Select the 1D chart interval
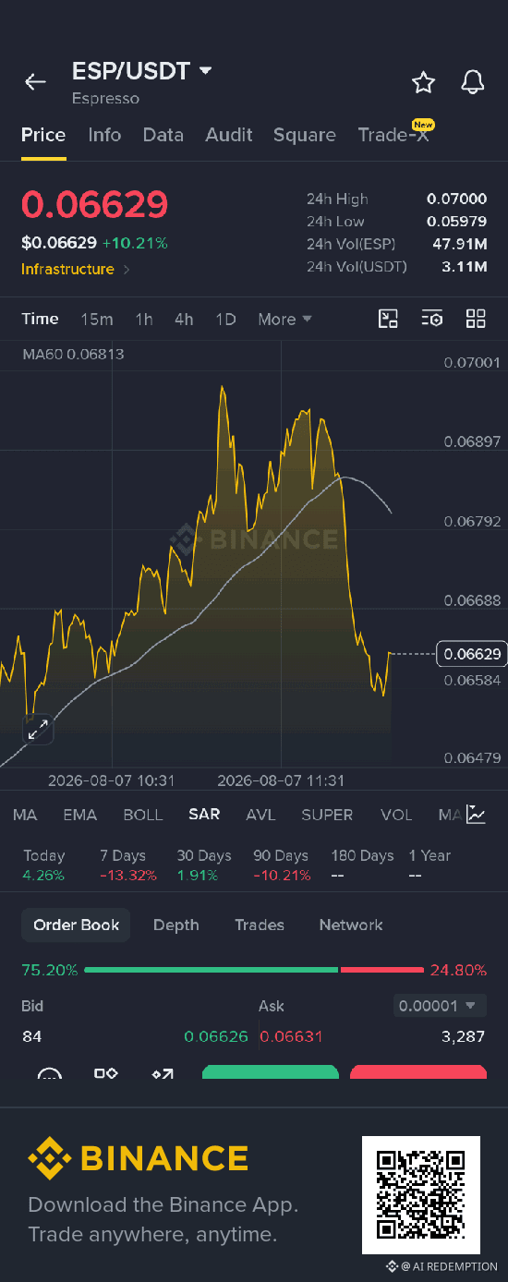Screen dimensions: 508x1282 click(x=225, y=320)
